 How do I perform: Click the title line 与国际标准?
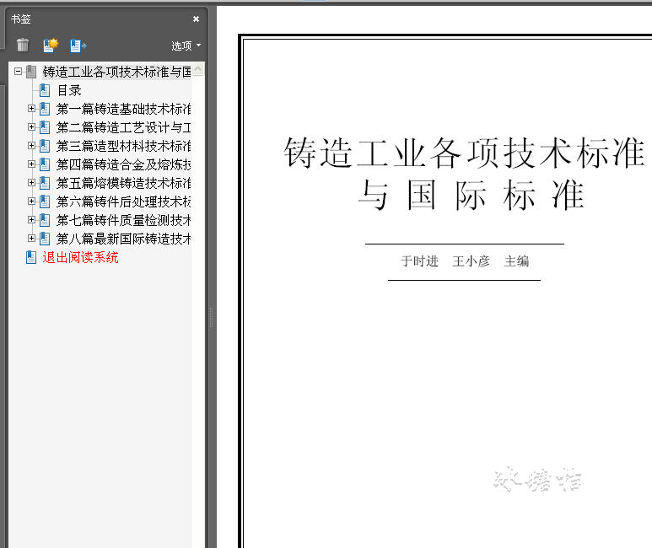(x=471, y=195)
